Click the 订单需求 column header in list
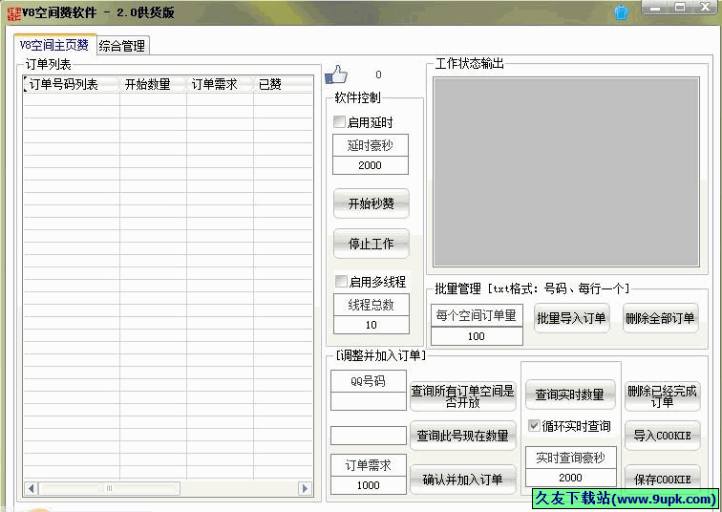722x512 pixels. pyautogui.click(x=220, y=84)
